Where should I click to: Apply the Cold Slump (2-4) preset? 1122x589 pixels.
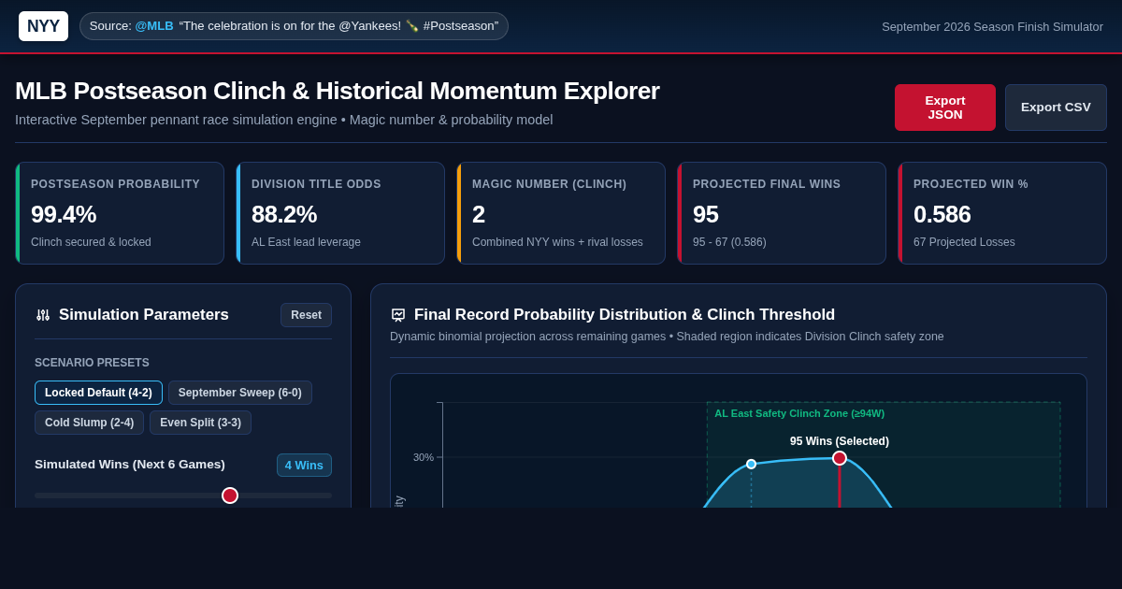coord(89,423)
